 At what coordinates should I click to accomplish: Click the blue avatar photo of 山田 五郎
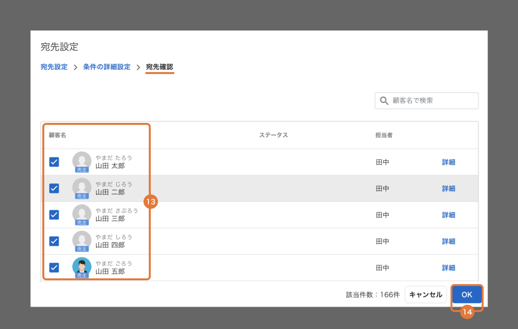tap(82, 266)
